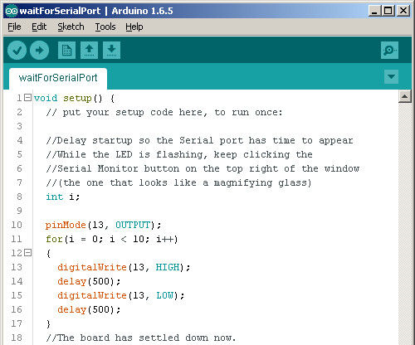415x345 pixels.
Task: Click comment '//Serial Monitor button on the top'
Action: click(x=203, y=168)
